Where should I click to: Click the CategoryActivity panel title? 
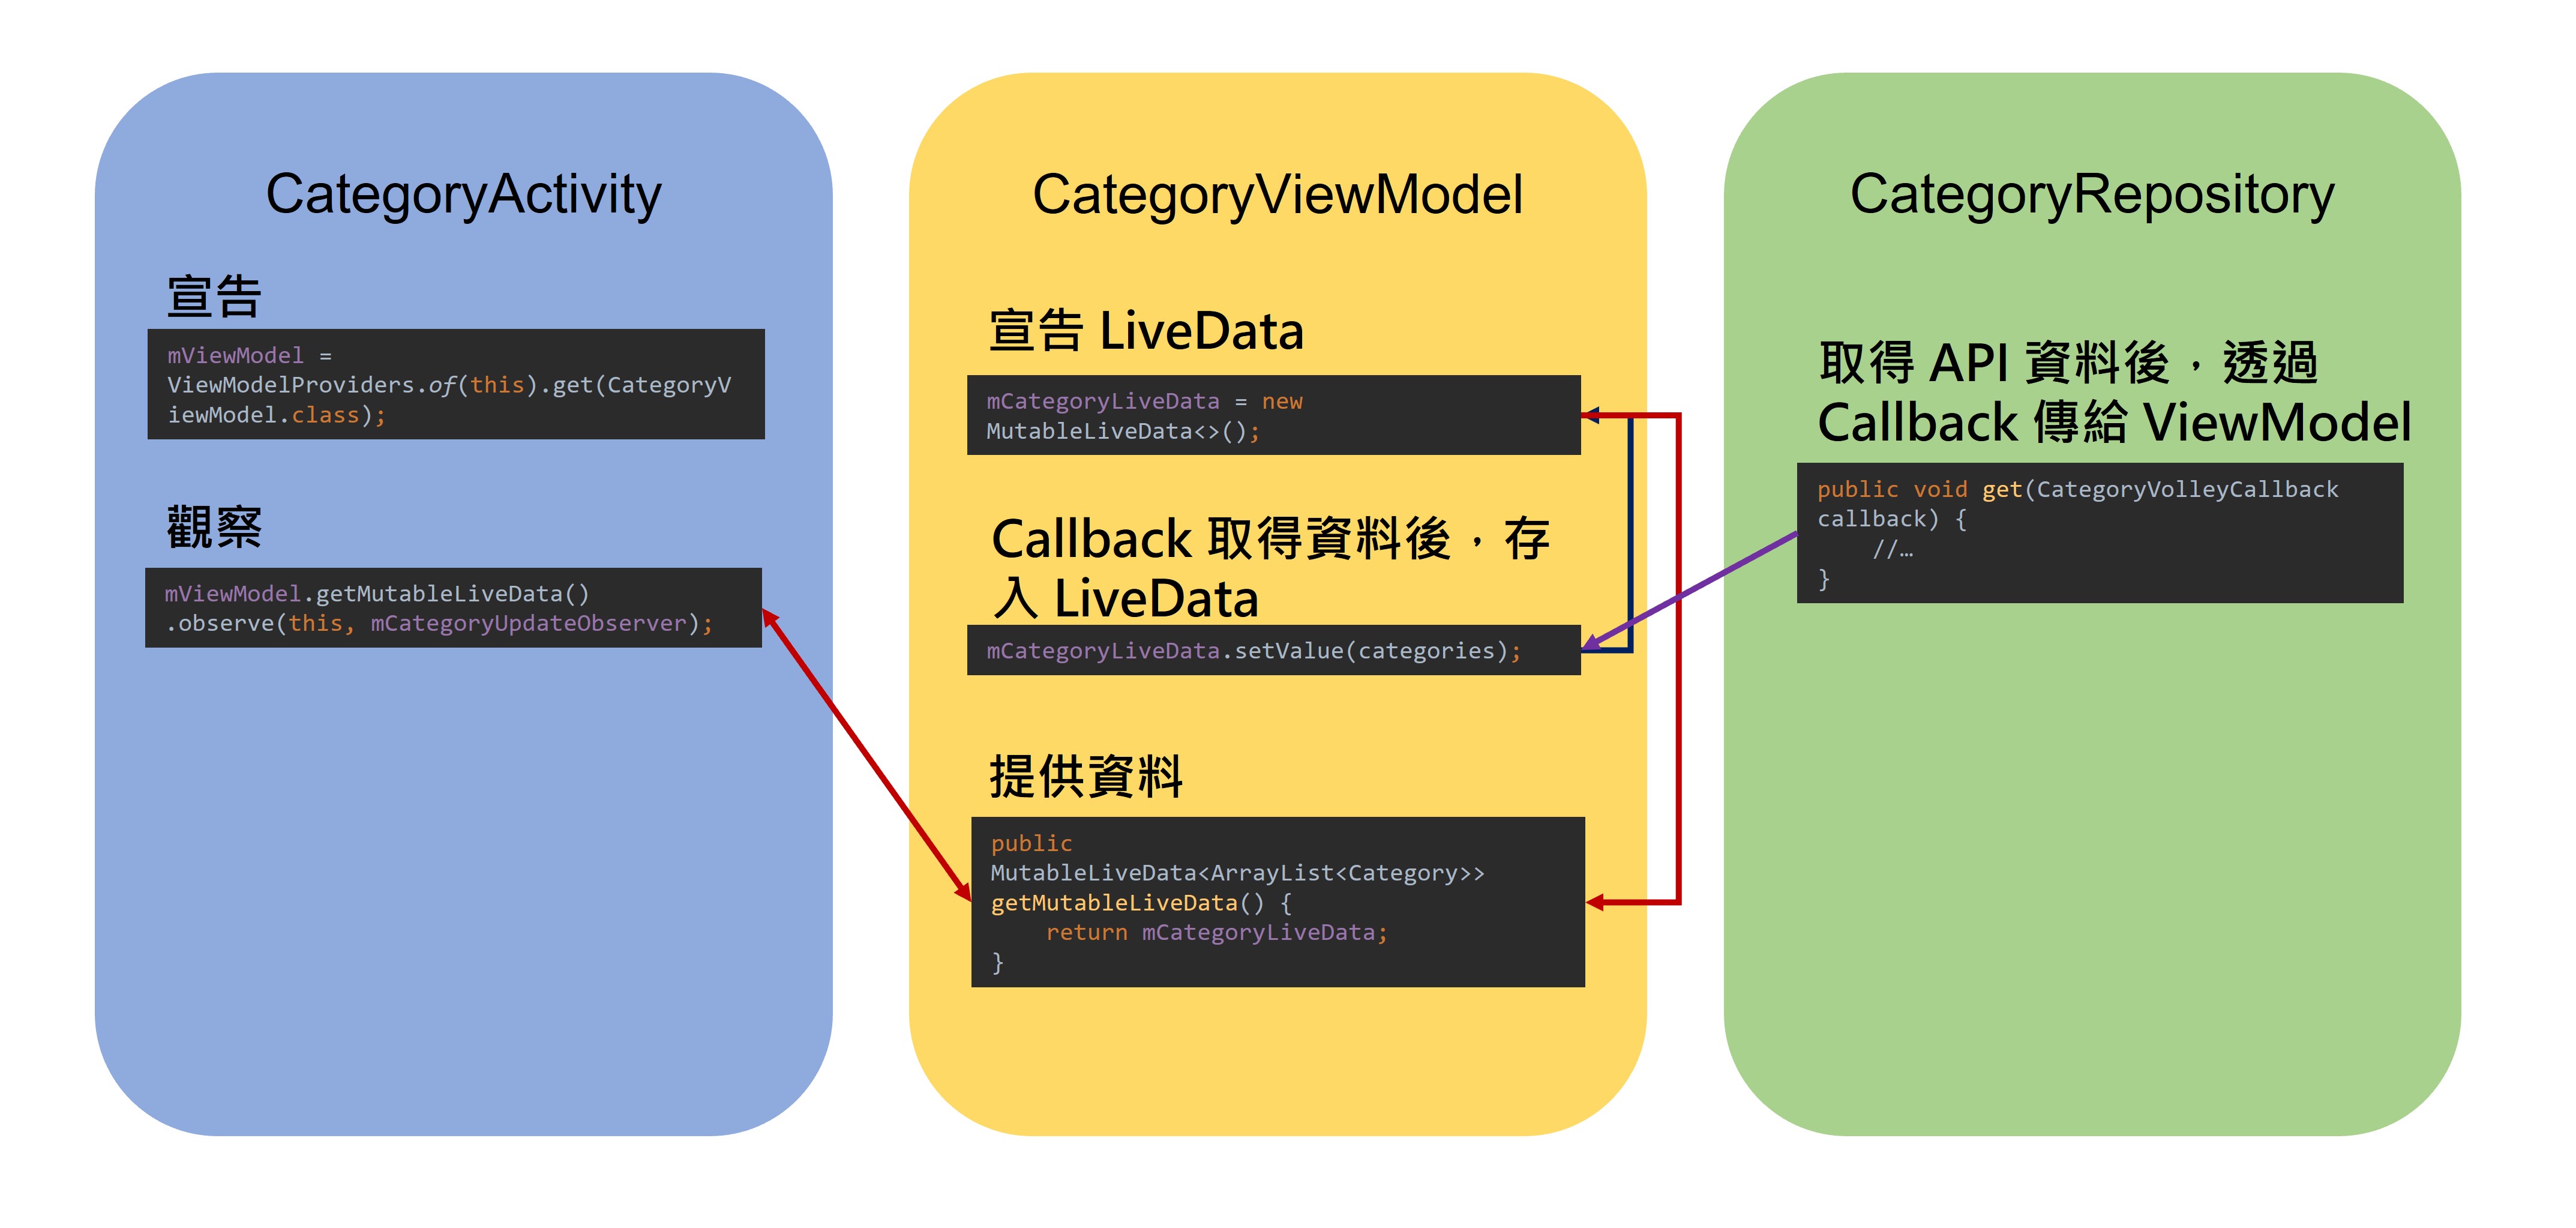point(464,196)
